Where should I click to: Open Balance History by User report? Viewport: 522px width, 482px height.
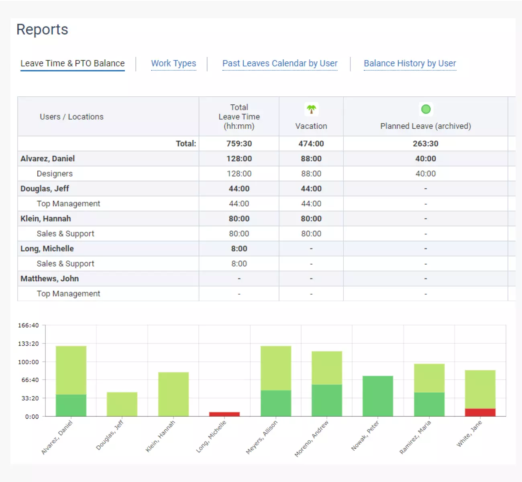point(410,63)
